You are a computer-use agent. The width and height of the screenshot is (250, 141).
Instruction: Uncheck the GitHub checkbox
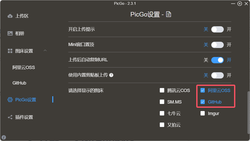point(202,102)
